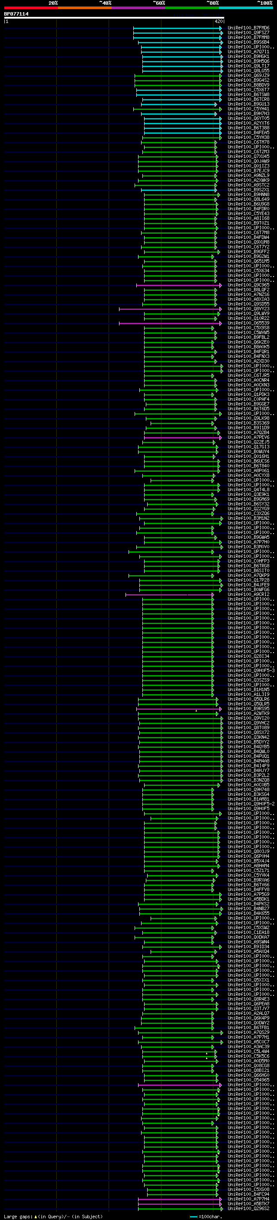This screenshot has width=277, height=1220.
Task: Select hit label UniRef100_B7FMM8
Action: point(248,37)
